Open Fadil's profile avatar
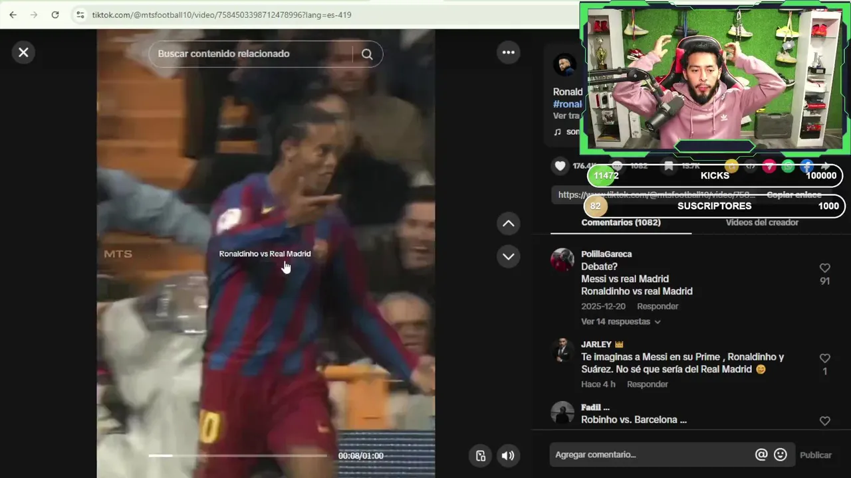Image resolution: width=851 pixels, height=478 pixels. (x=562, y=412)
